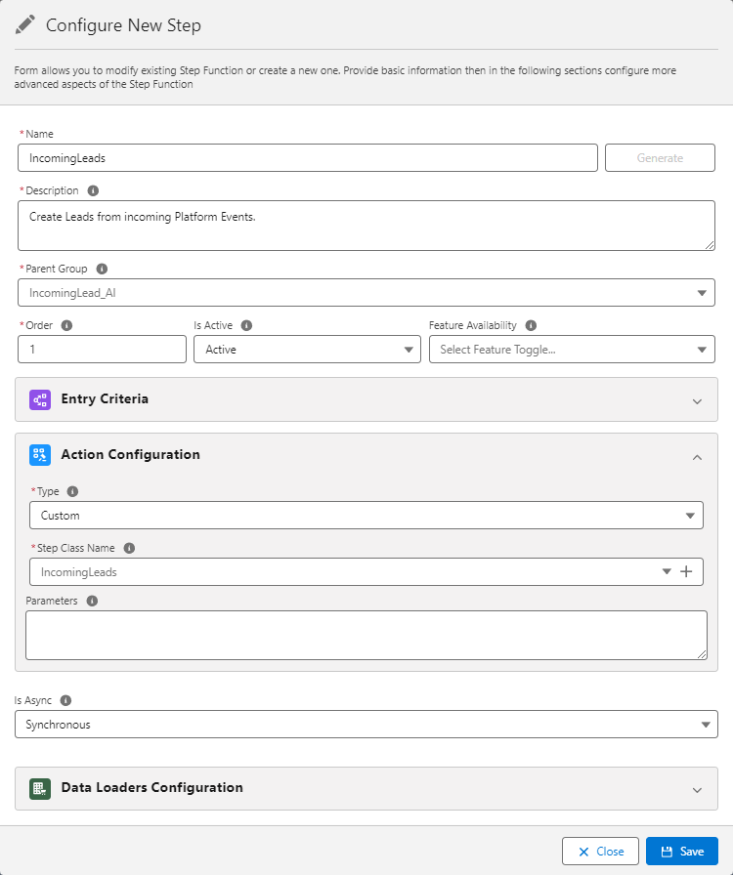733x875 pixels.
Task: Click the info icon next to Description
Action: 92,189
